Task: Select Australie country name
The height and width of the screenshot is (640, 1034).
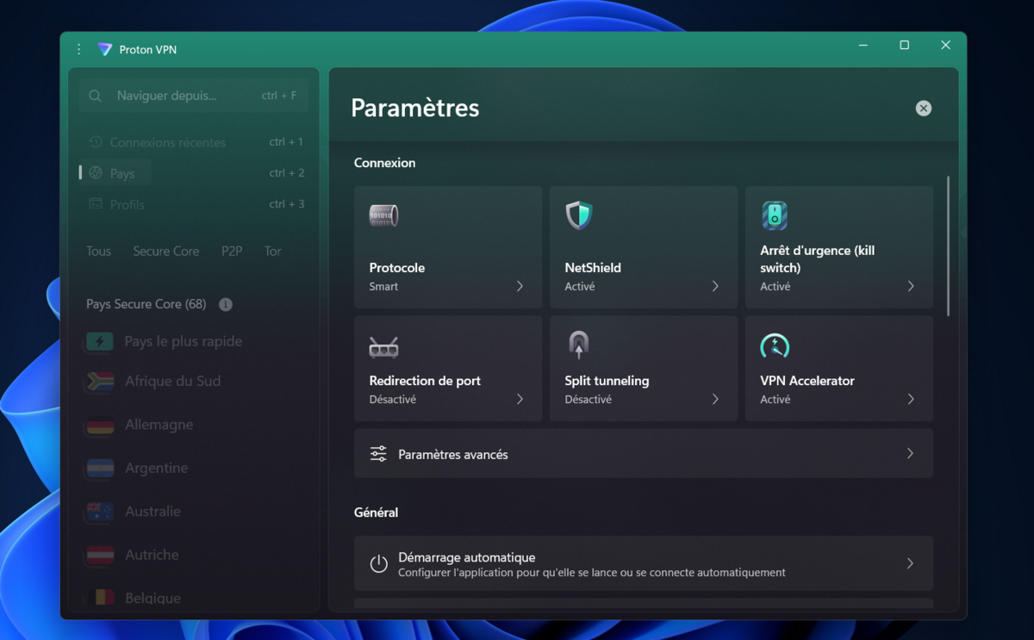Action: [x=153, y=512]
